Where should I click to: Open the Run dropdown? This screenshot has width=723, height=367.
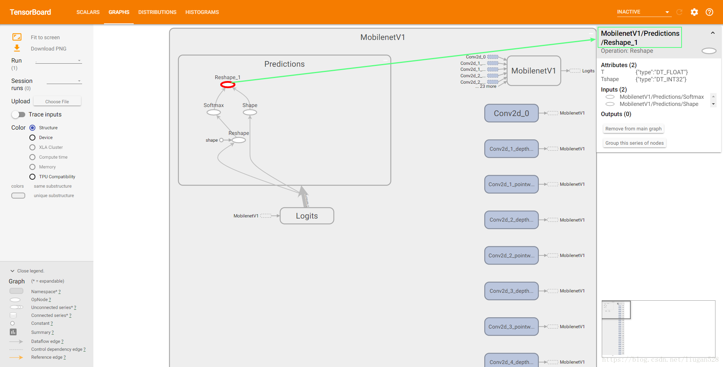click(58, 60)
